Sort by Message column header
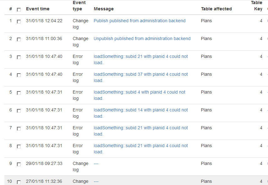 [103, 9]
